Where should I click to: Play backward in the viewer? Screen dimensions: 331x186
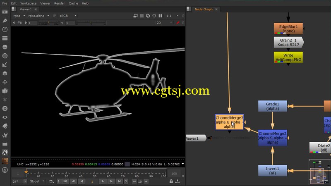tap(82, 181)
